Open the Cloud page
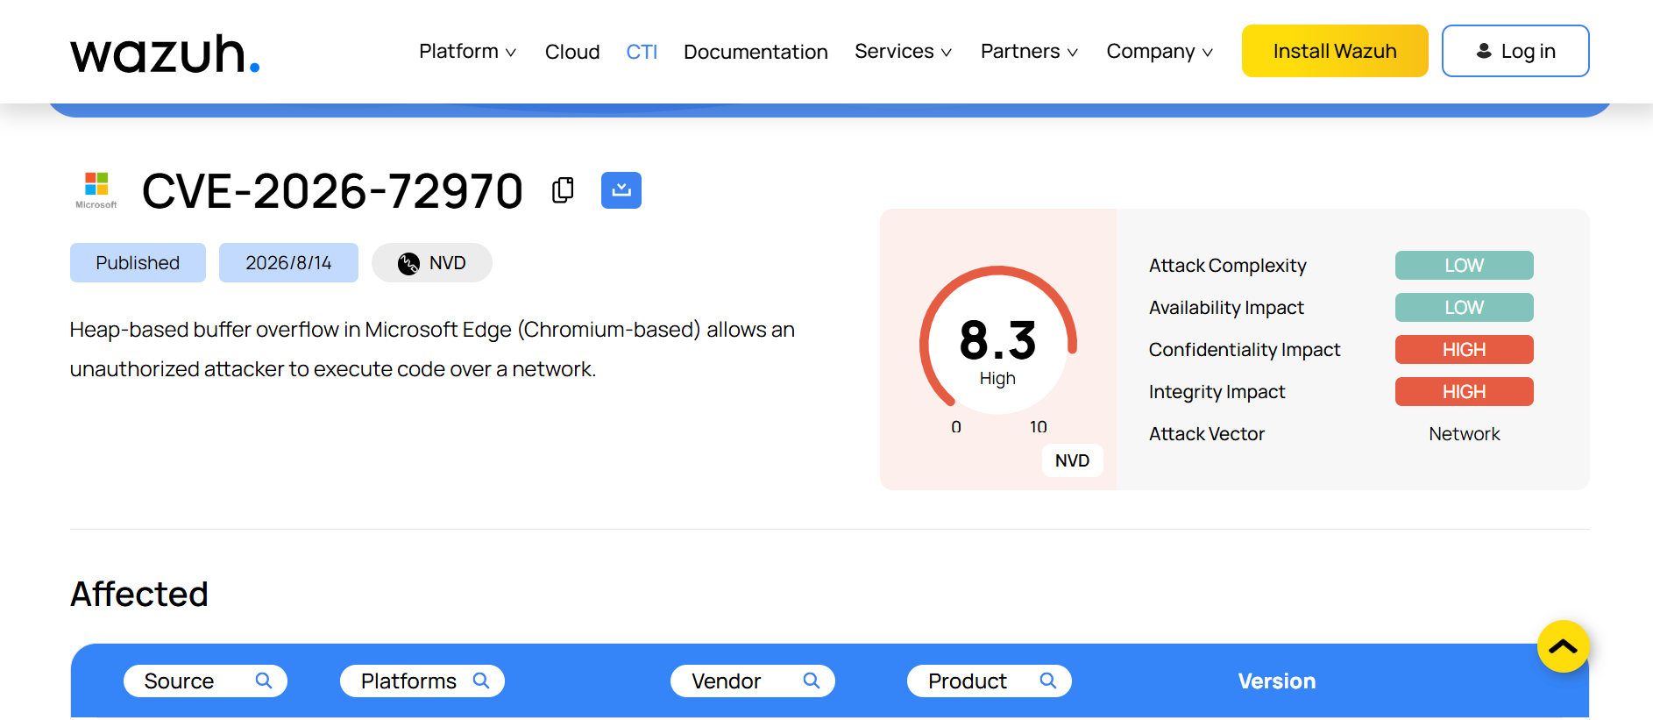The height and width of the screenshot is (720, 1653). point(572,52)
